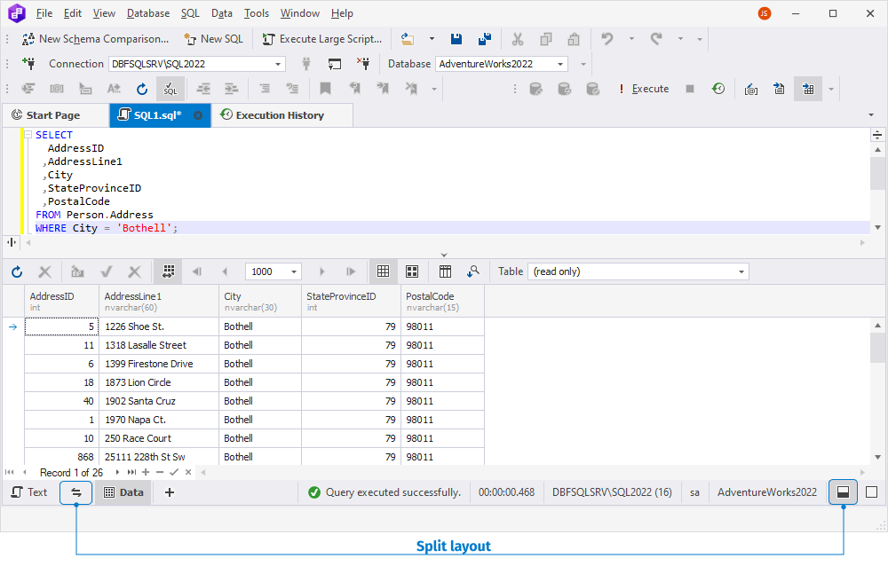Open the SQL menu
This screenshot has height=574, width=888.
tap(190, 13)
